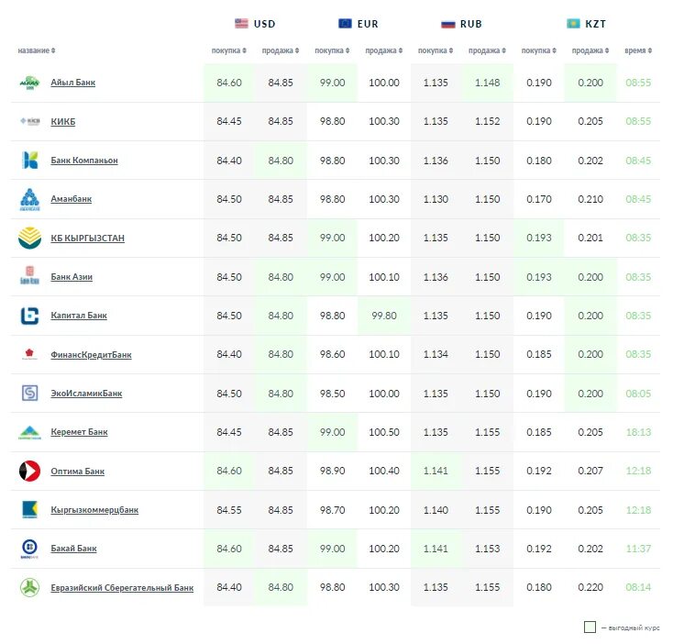Click Капитал Банк EUR sell rate 99.80

[383, 316]
